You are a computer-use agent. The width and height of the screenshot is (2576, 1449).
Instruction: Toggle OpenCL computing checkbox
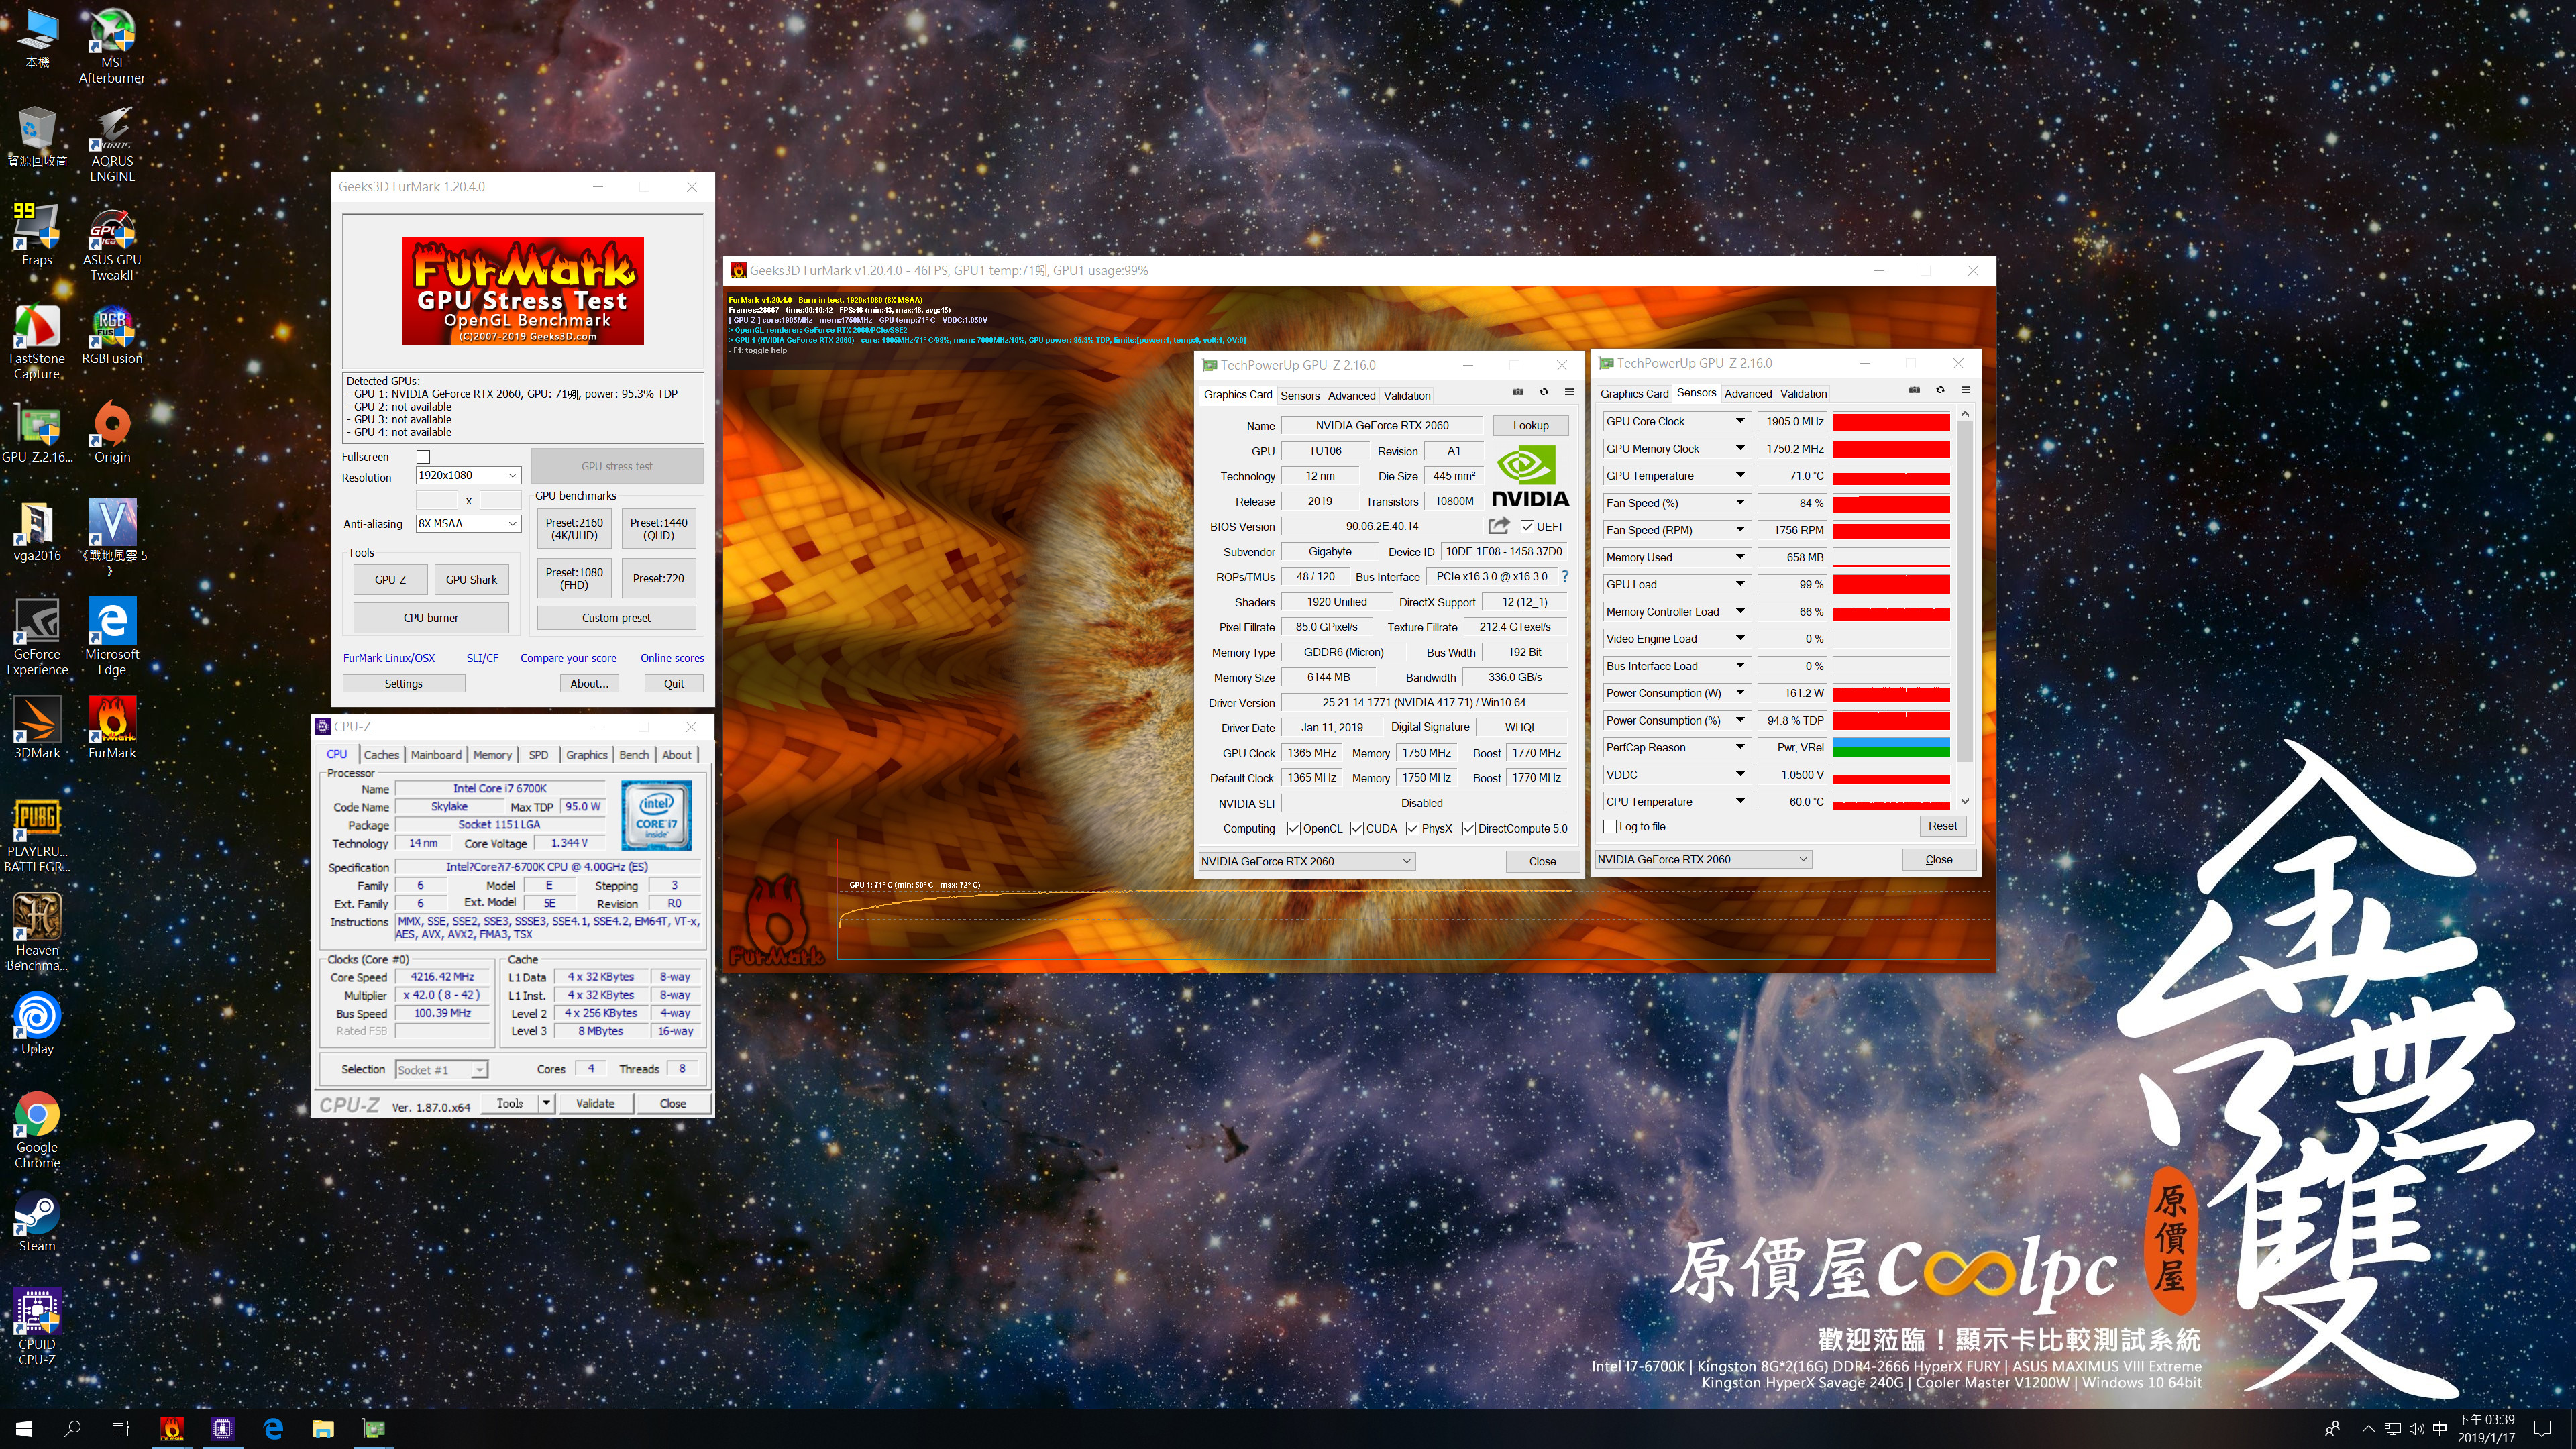coord(1294,828)
